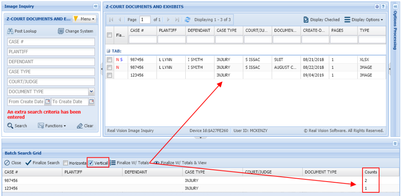Click Display Checked
Screen dimensions: 402x196
[322, 19]
